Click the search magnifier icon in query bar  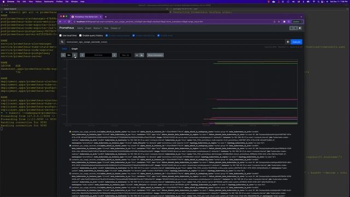click(62, 42)
